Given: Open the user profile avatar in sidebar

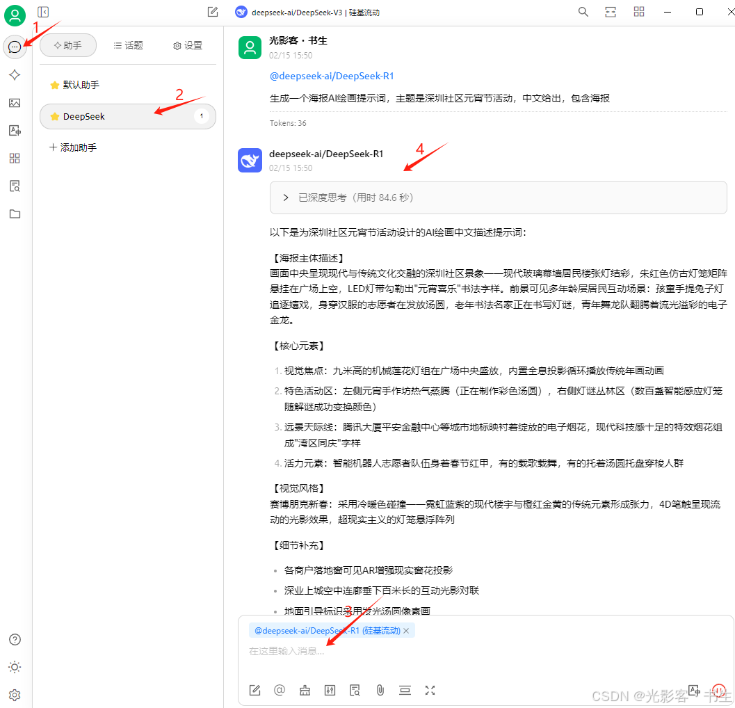Looking at the screenshot, I should [15, 15].
